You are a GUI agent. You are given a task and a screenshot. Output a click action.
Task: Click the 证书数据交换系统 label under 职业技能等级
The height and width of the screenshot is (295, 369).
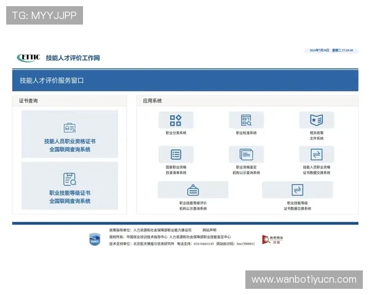[x=297, y=208]
